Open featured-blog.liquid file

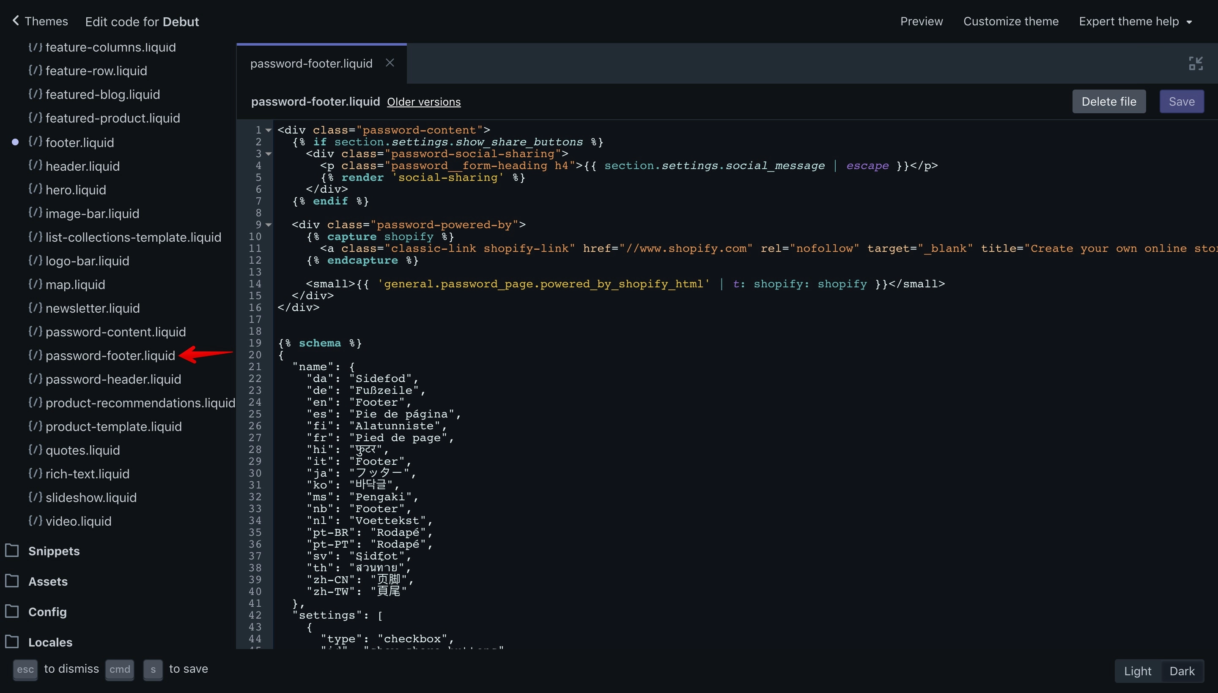(x=103, y=95)
